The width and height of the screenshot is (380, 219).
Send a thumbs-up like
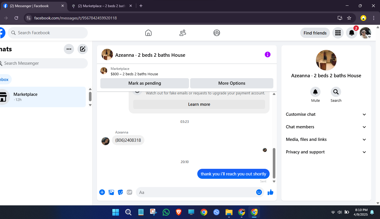click(270, 192)
